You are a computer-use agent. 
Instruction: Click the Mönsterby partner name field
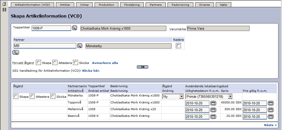[128, 46]
